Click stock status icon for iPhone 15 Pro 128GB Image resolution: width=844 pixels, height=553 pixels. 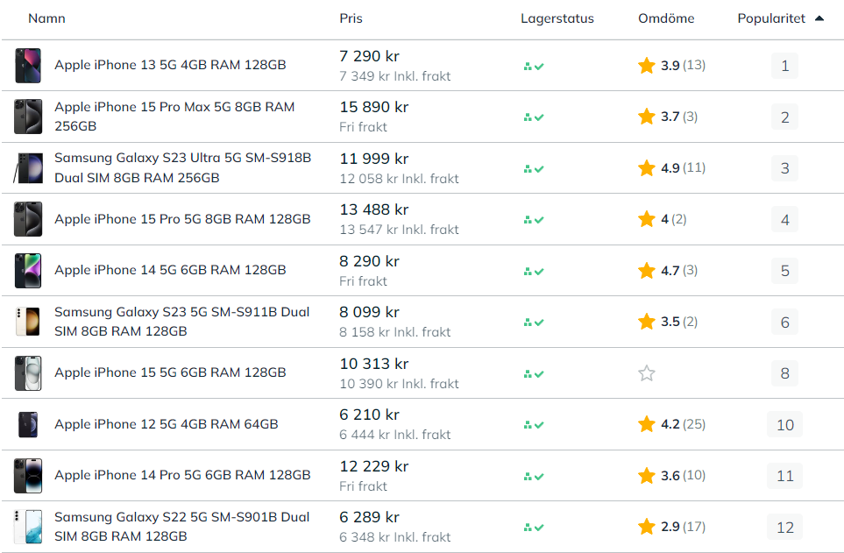click(x=534, y=220)
